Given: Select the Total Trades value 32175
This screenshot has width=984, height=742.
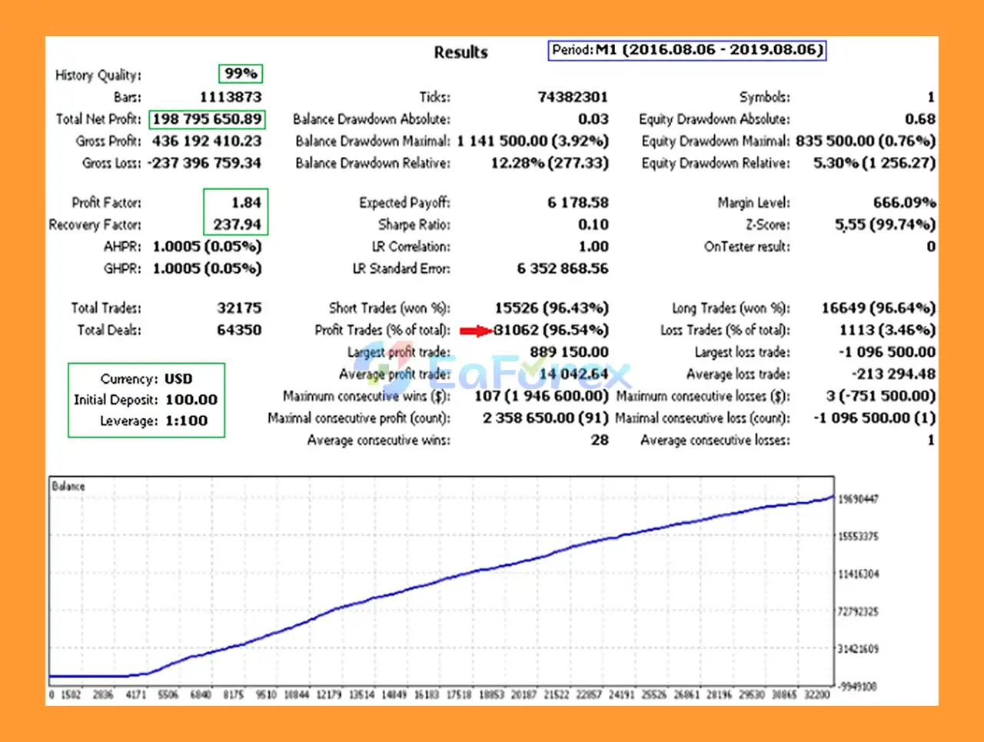Looking at the screenshot, I should pos(239,308).
